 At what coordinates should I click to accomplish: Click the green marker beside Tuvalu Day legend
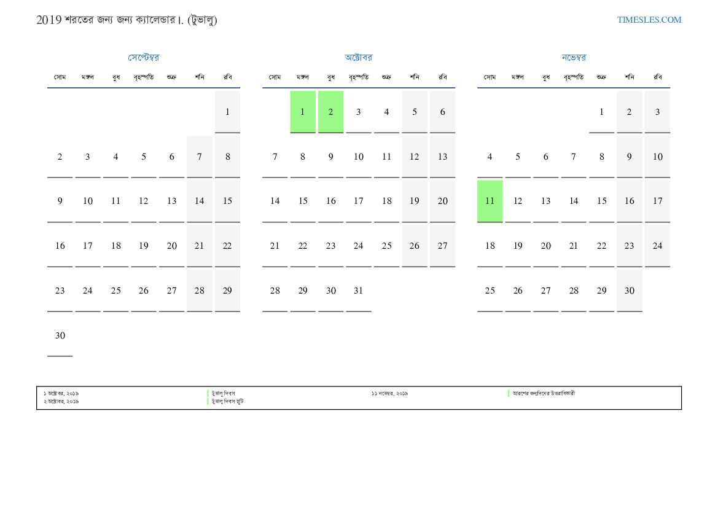click(x=208, y=393)
